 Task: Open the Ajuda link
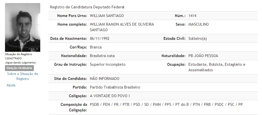pyautogui.click(x=11, y=85)
